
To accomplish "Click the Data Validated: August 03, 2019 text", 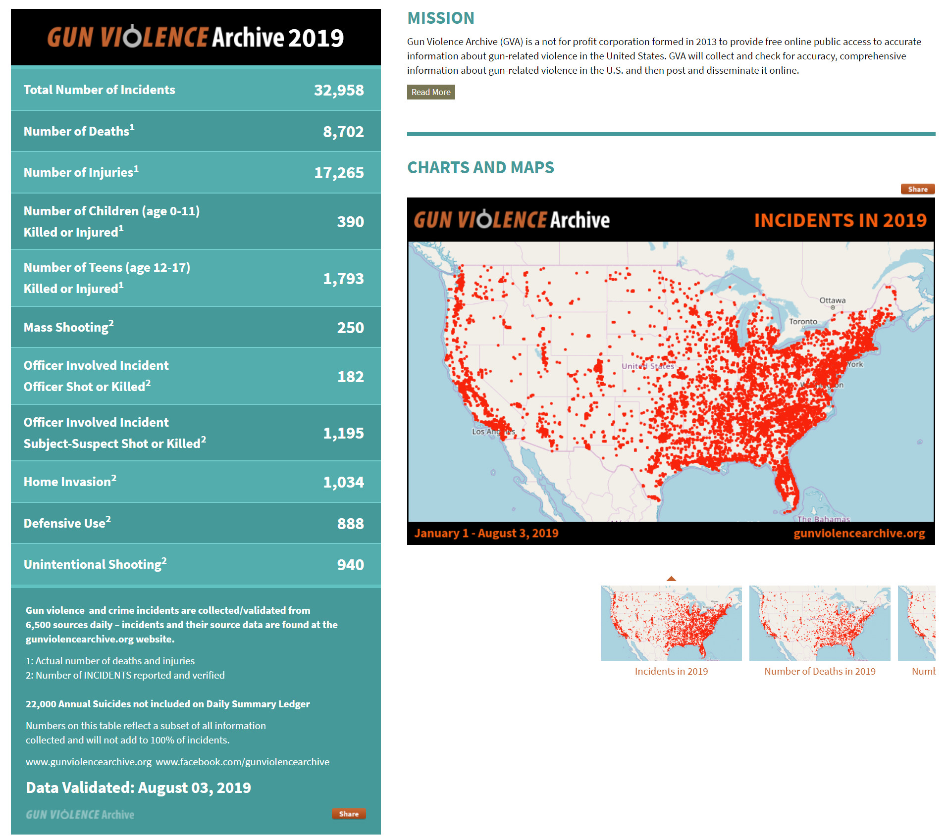I will 138,788.
